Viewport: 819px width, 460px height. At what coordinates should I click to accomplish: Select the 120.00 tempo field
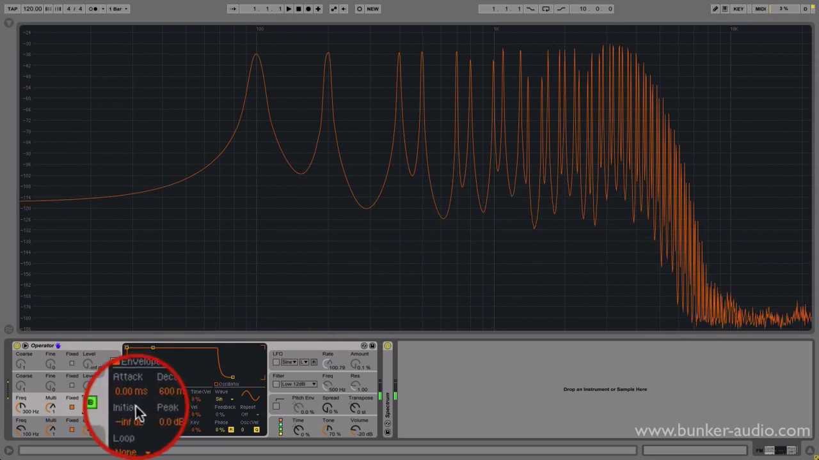click(x=32, y=9)
